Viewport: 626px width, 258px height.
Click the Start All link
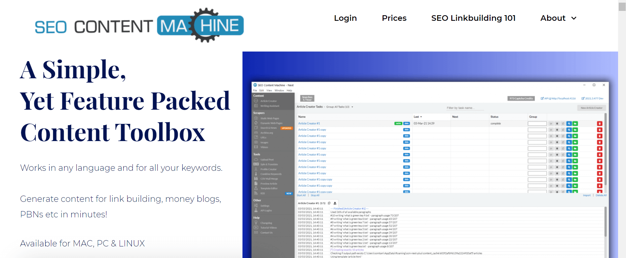[301, 195]
